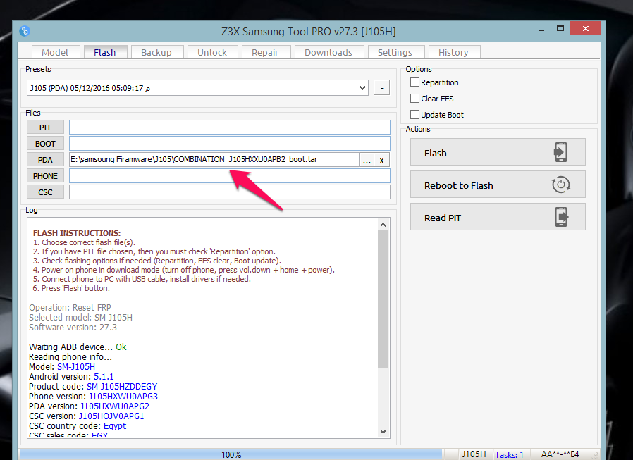Click the PDA file button
This screenshot has width=633, height=460.
pyautogui.click(x=45, y=160)
